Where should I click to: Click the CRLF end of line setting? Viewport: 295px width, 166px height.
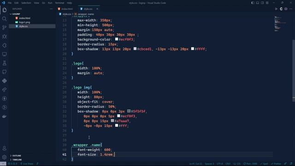click(228, 164)
